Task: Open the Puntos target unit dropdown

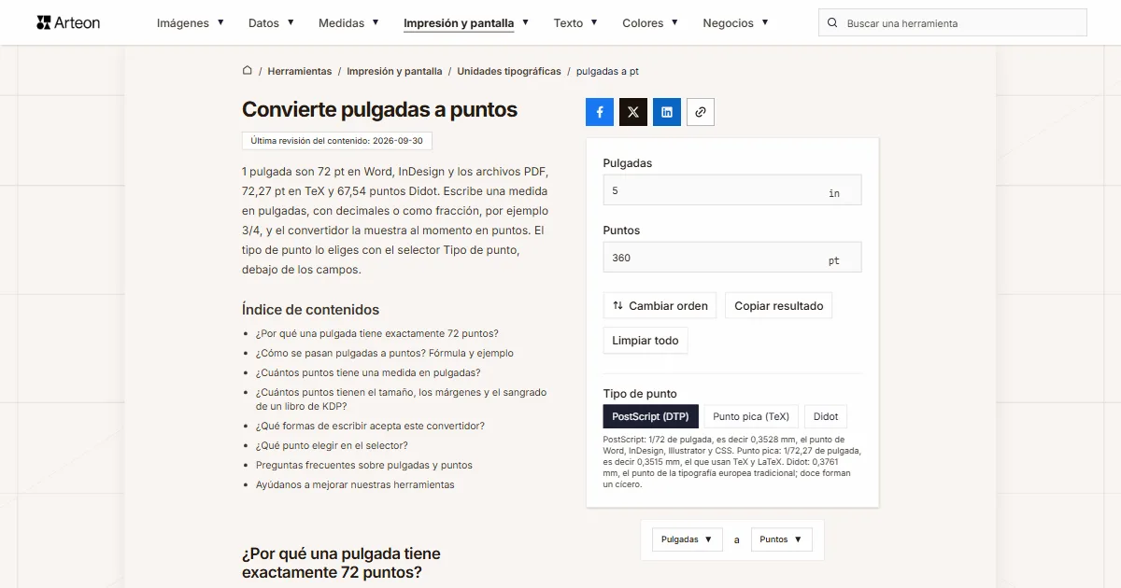Action: coord(781,539)
